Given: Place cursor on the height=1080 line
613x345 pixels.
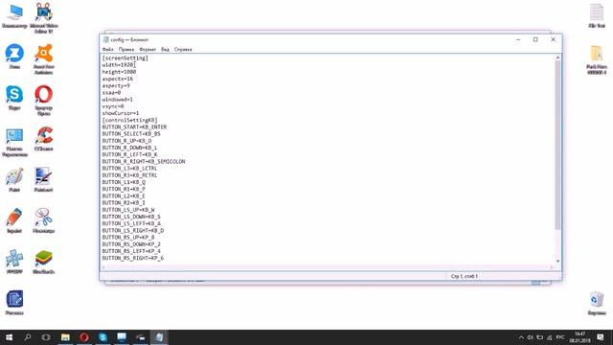Looking at the screenshot, I should click(x=119, y=72).
